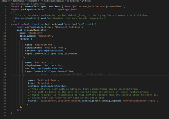
Task: Click the 'You, 6 months ago' CodeLens
Action: 20,4
